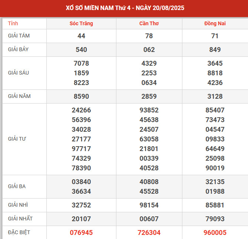Image resolution: width=248 pixels, height=239 pixels.
Task: Click Giải Ba number 40808
Action: point(149,182)
